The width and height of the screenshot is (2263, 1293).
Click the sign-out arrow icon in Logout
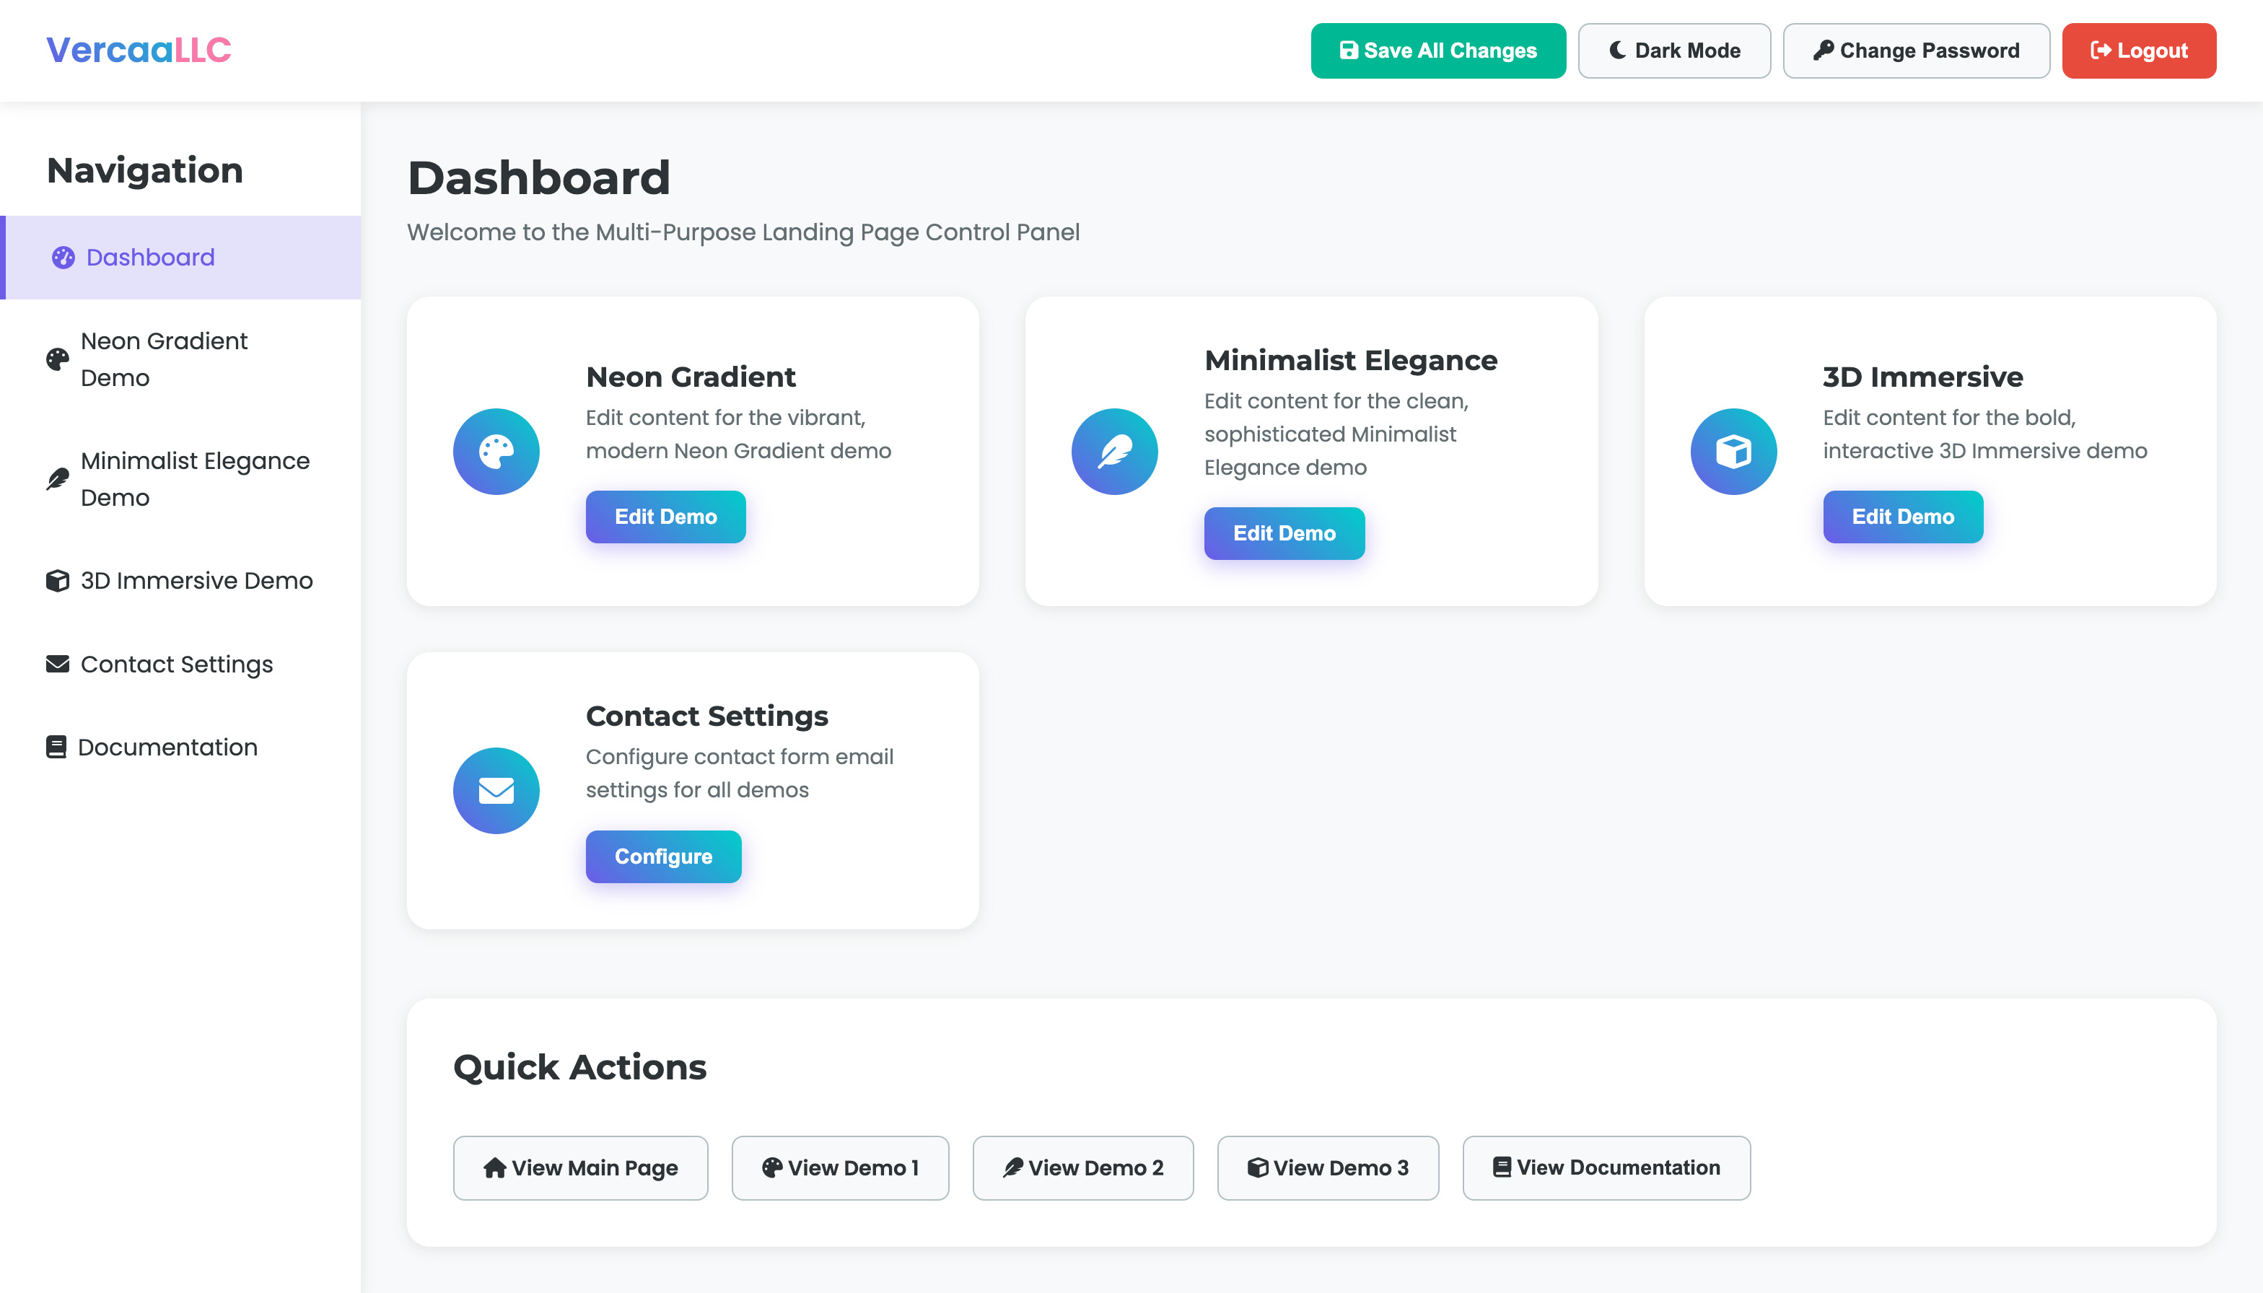pos(2101,51)
